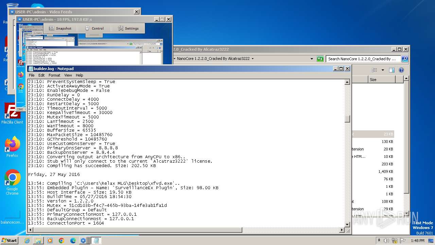Open Windows Explorer folder icon on taskbar
The image size is (435, 245).
[x=38, y=241]
